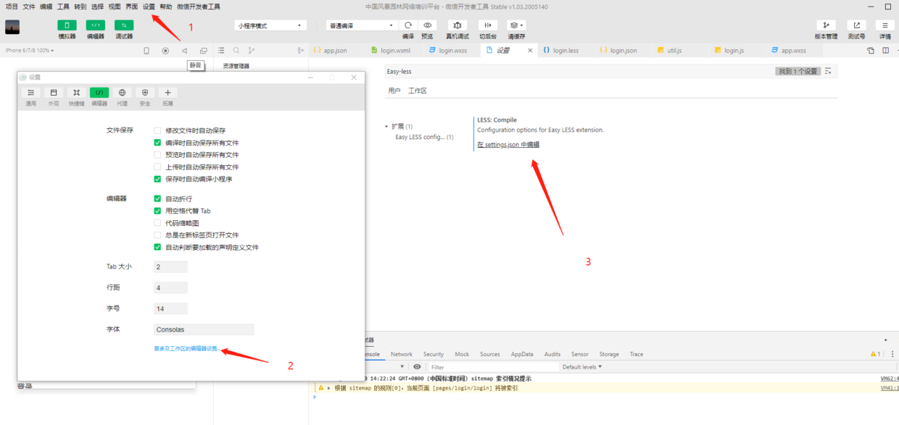899x425 pixels.
Task: Toggle the simulator (模拟器) panel button
Action: tap(67, 25)
